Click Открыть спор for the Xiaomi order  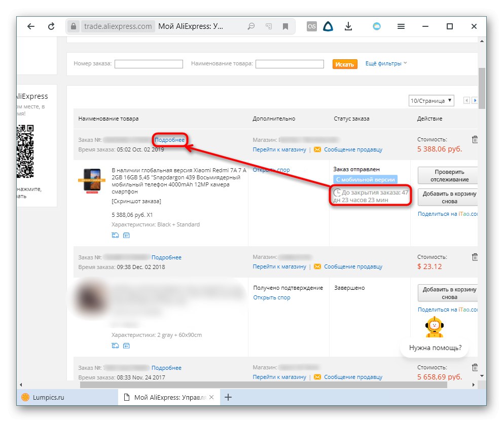[271, 170]
